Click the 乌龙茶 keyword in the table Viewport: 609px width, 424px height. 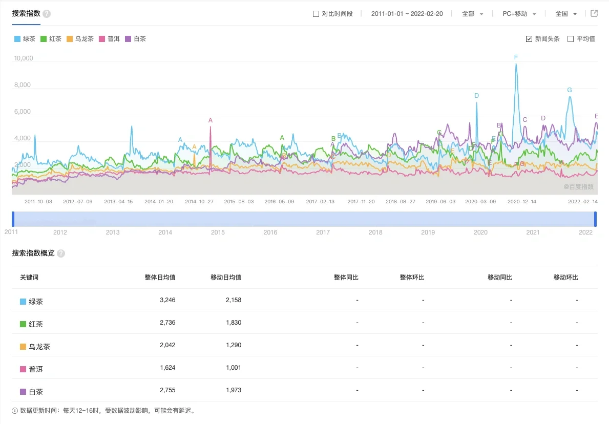coord(39,347)
